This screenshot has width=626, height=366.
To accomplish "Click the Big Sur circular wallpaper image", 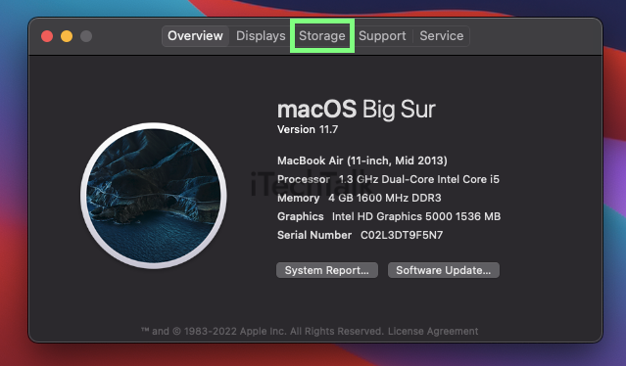I will (x=154, y=196).
